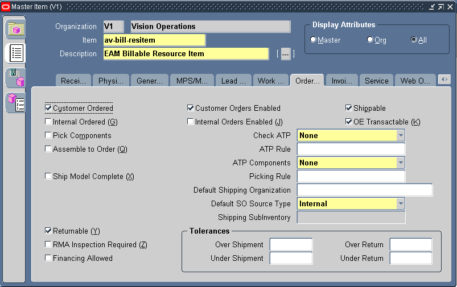Viewport: 457px width, 287px height.
Task: Click Under Return tolerance field
Action: point(411,258)
